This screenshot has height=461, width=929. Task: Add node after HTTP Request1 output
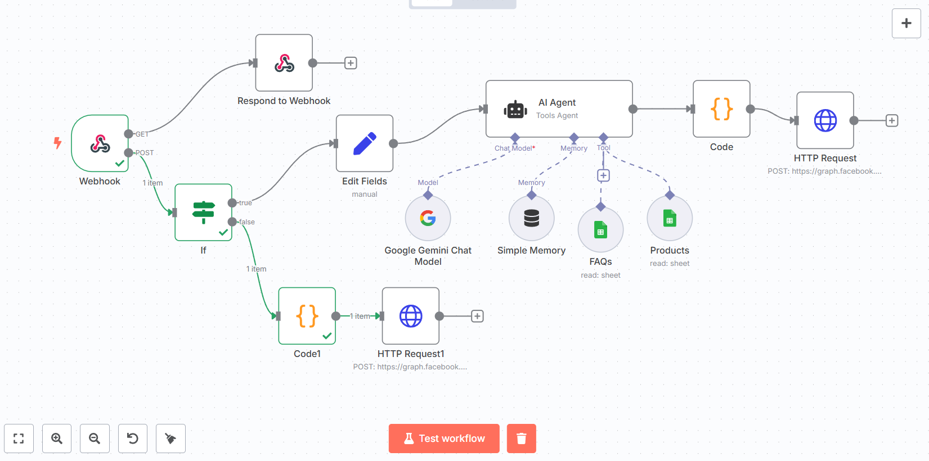click(477, 316)
